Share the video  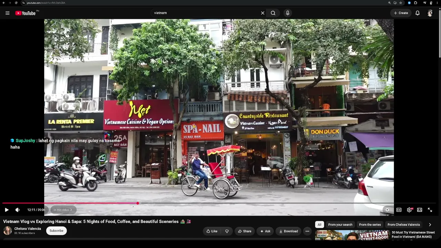click(x=244, y=231)
